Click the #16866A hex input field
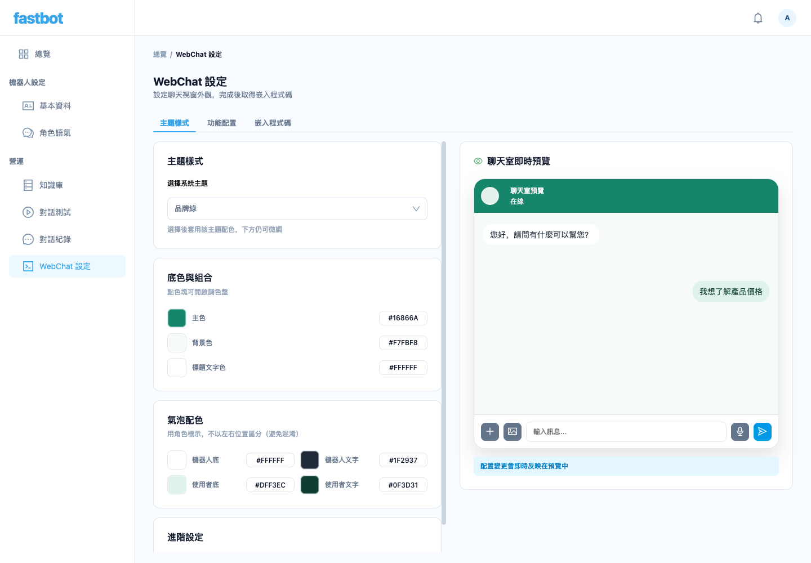The height and width of the screenshot is (563, 811). [x=403, y=318]
